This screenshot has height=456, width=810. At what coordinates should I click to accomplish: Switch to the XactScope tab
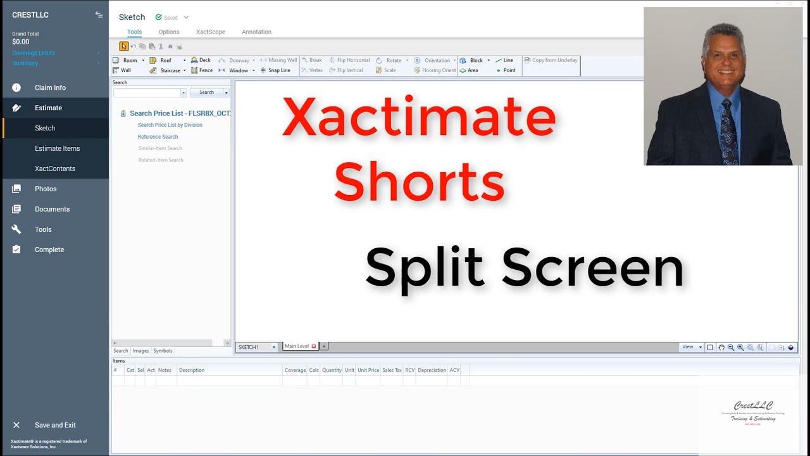click(x=211, y=32)
